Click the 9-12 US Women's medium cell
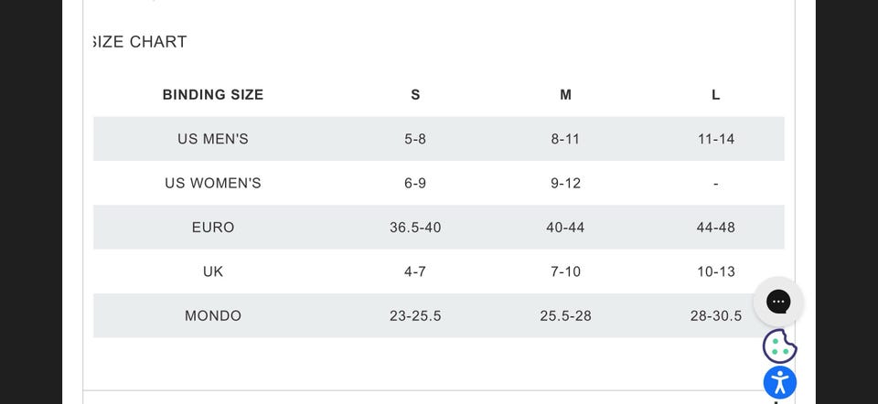 coord(565,183)
